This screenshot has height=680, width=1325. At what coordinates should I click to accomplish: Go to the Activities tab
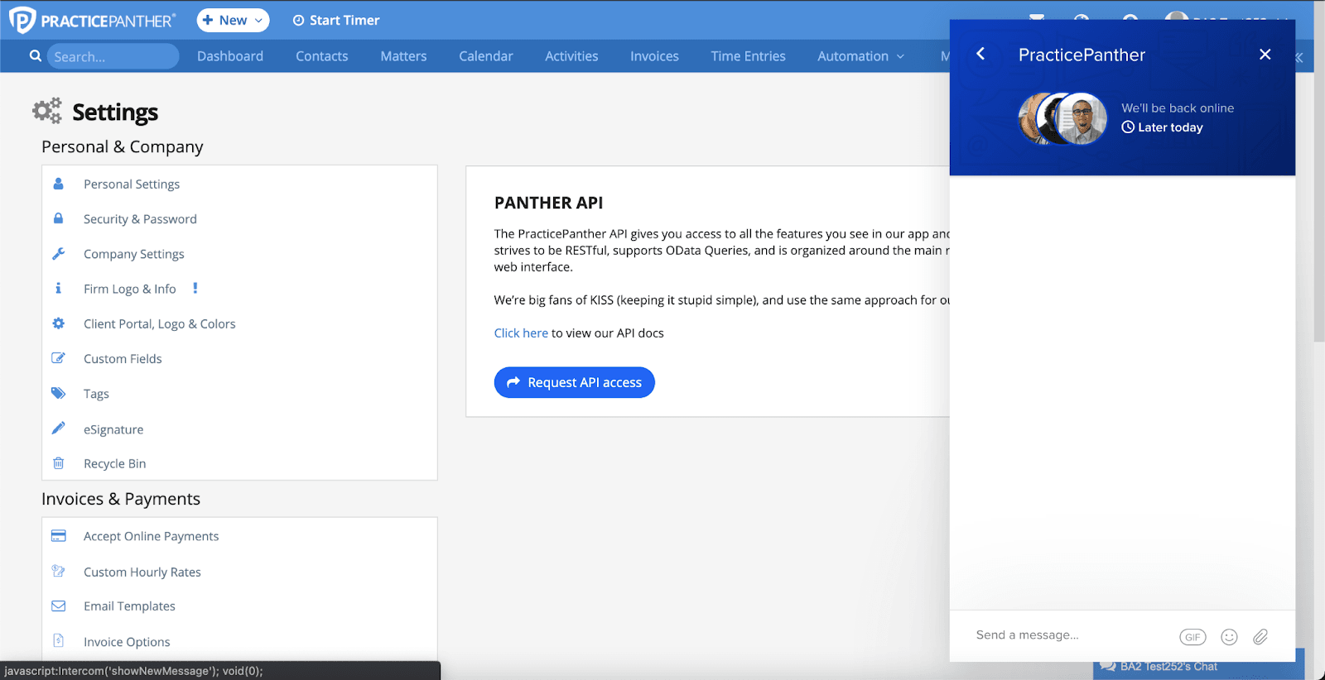point(571,56)
